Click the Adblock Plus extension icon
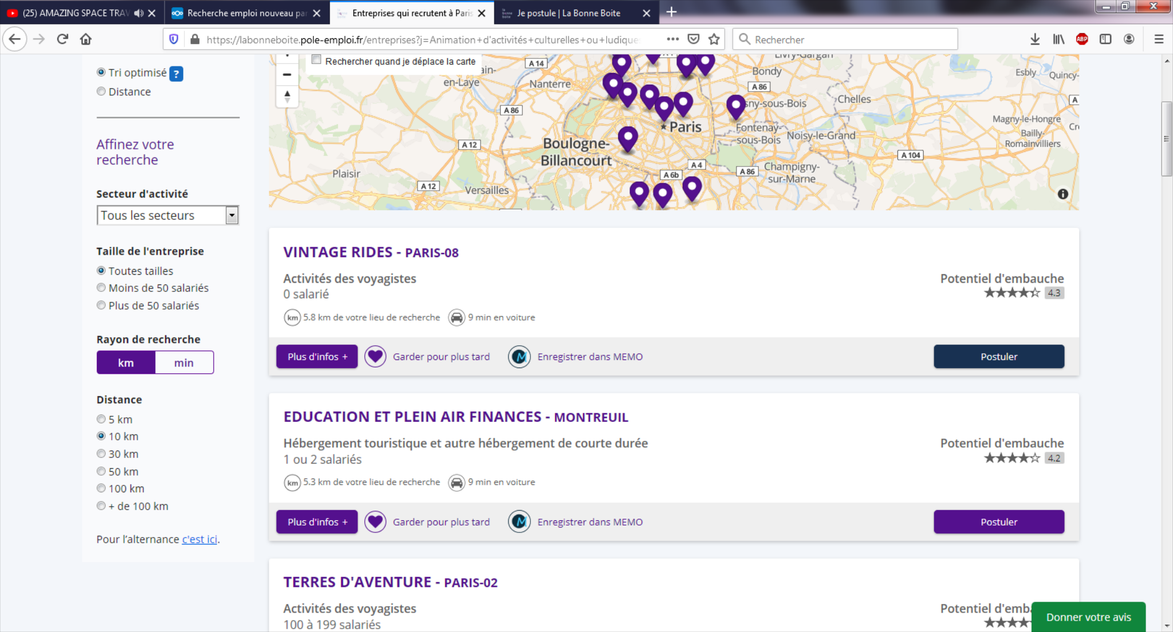The image size is (1173, 632). coord(1081,39)
